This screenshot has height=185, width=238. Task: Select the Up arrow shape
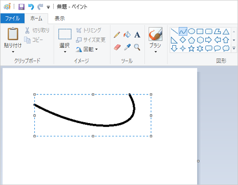226,40
